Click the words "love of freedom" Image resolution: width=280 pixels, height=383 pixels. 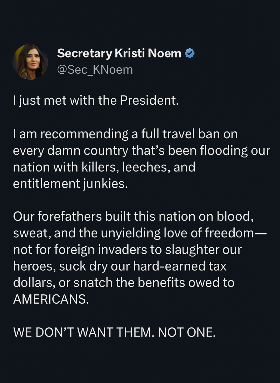tap(209, 233)
